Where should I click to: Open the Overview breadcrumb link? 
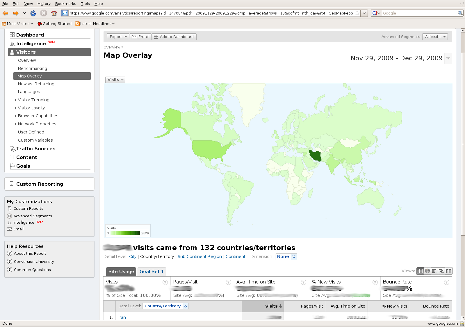pos(112,47)
